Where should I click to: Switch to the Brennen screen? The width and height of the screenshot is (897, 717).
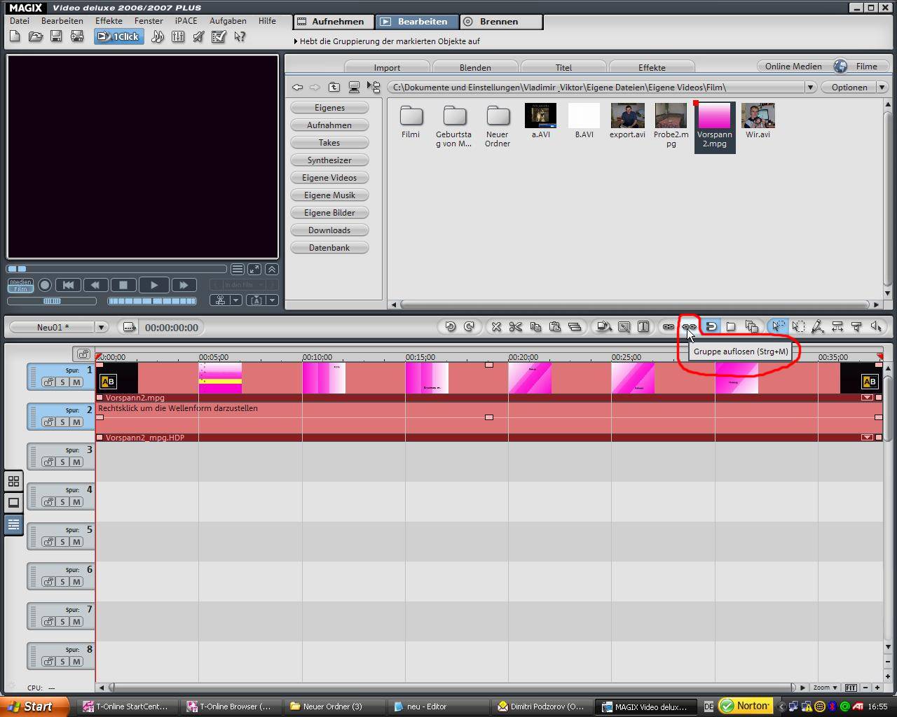click(501, 22)
